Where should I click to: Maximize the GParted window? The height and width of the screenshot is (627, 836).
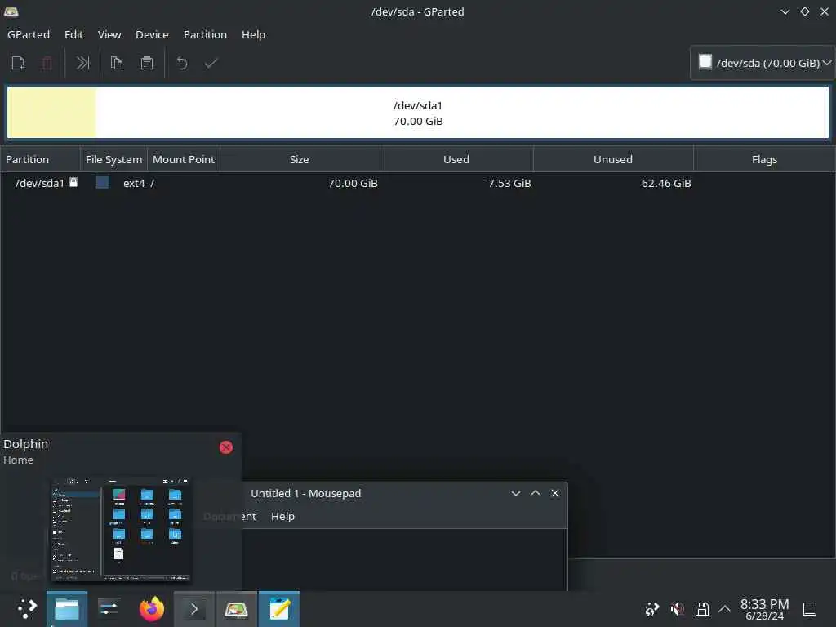(x=805, y=11)
